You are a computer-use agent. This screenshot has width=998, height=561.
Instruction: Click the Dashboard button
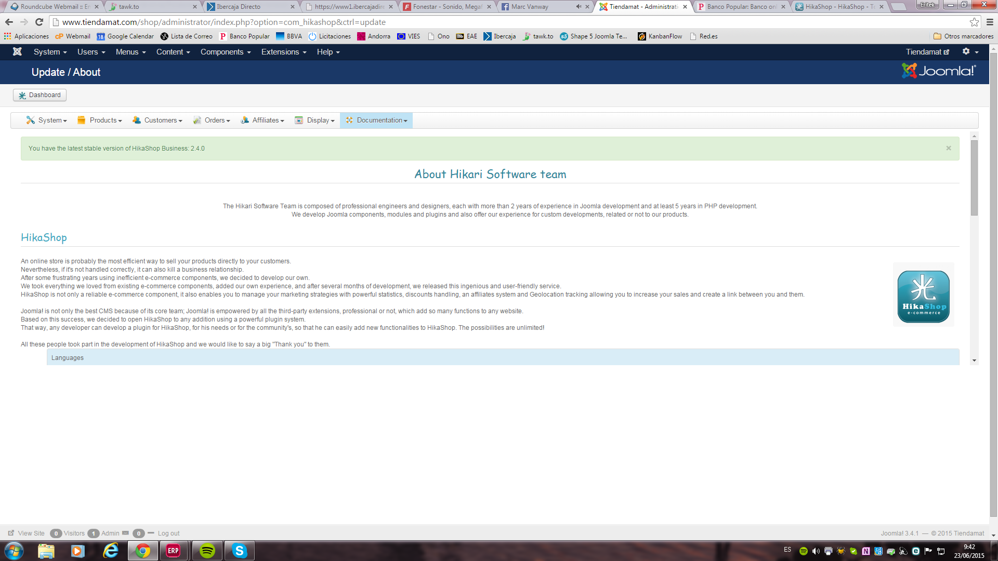(x=40, y=95)
